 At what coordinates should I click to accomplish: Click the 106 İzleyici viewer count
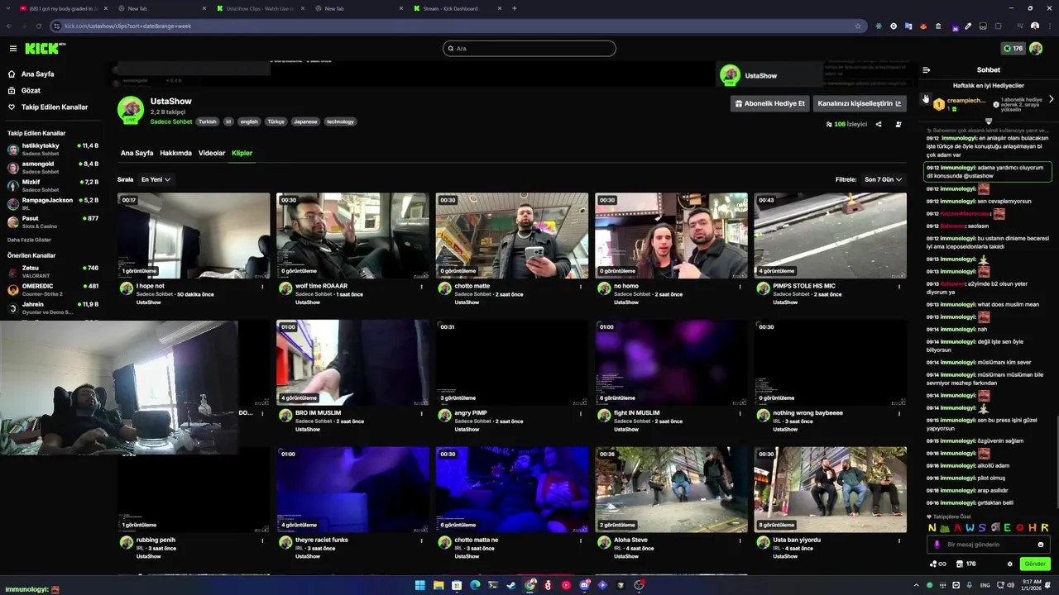click(x=846, y=124)
